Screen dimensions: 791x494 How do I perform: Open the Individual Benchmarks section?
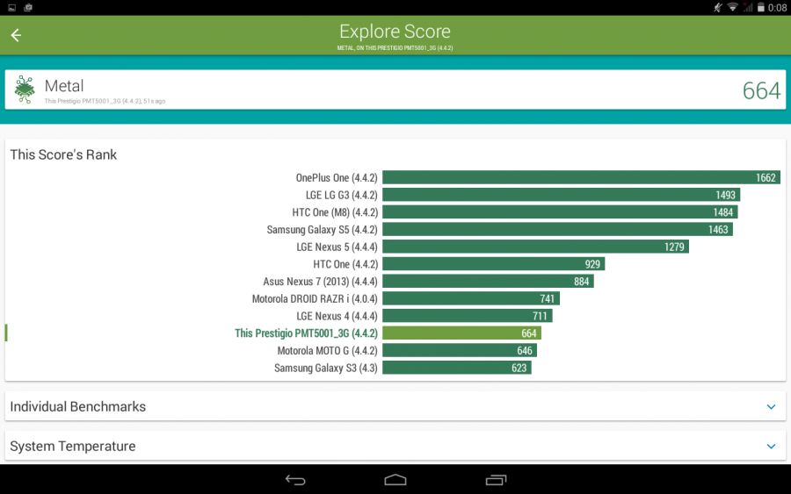[x=78, y=407]
